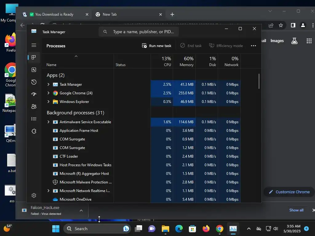The height and width of the screenshot is (236, 315).
Task: Open Task Manager hamburger navigation menu
Action: point(34,45)
